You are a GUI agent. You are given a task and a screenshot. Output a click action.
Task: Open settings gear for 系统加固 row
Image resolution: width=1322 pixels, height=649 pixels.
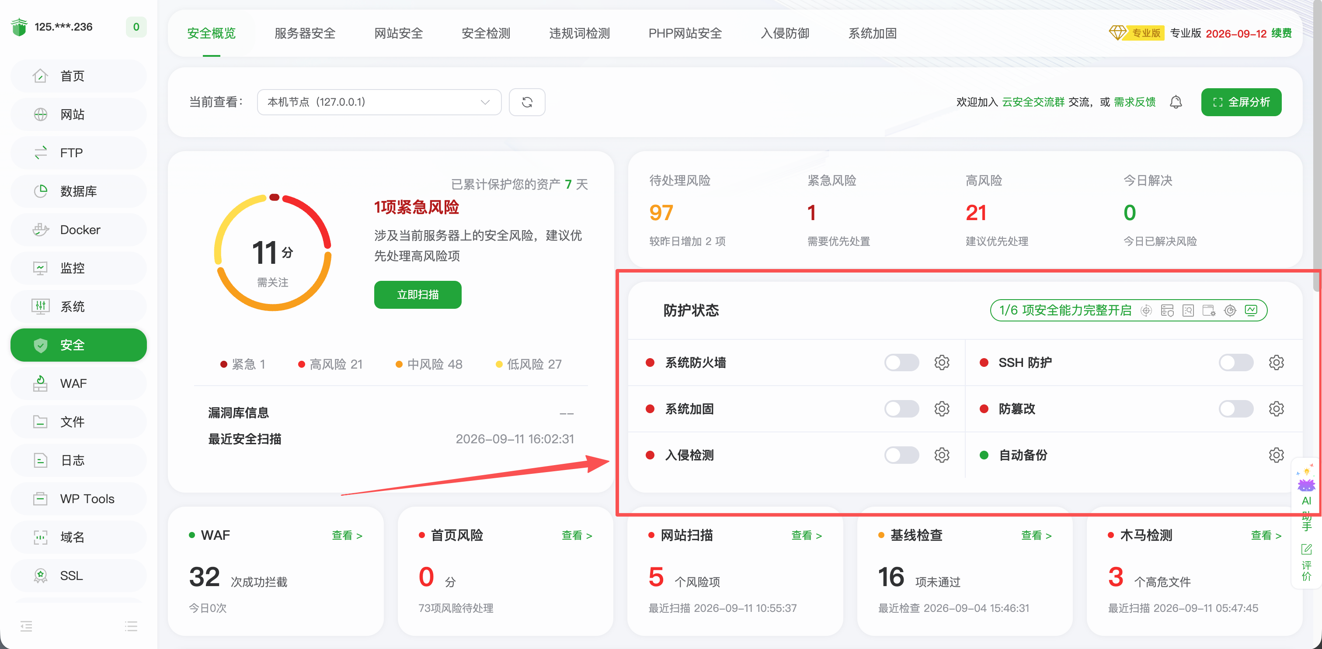click(941, 408)
